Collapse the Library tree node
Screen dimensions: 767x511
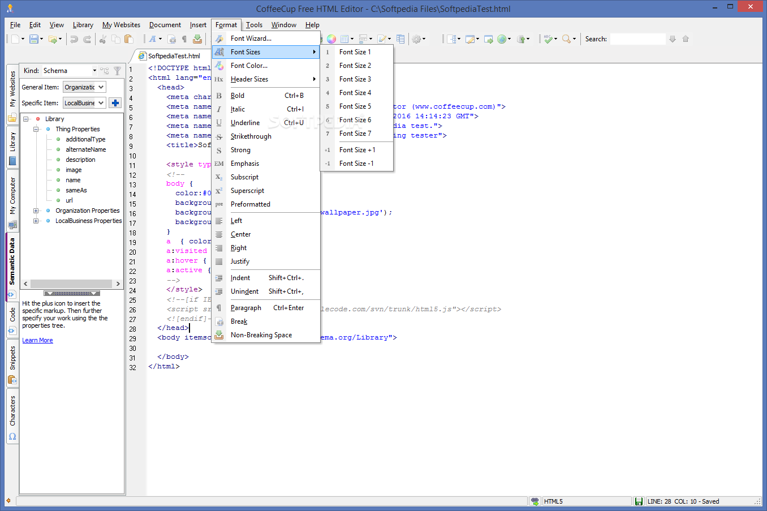[26, 119]
